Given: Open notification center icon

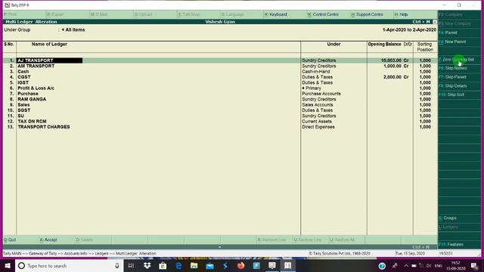Looking at the screenshot, I should tap(474, 266).
